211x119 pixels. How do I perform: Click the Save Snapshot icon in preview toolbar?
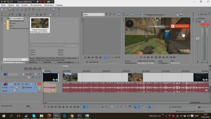tap(181, 15)
